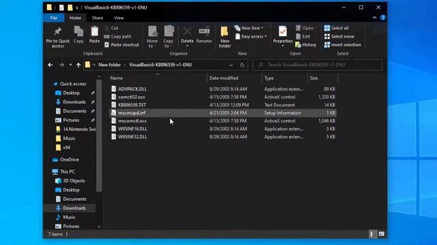Click the Copy ribbon icon
The height and width of the screenshot is (245, 437).
[79, 31]
